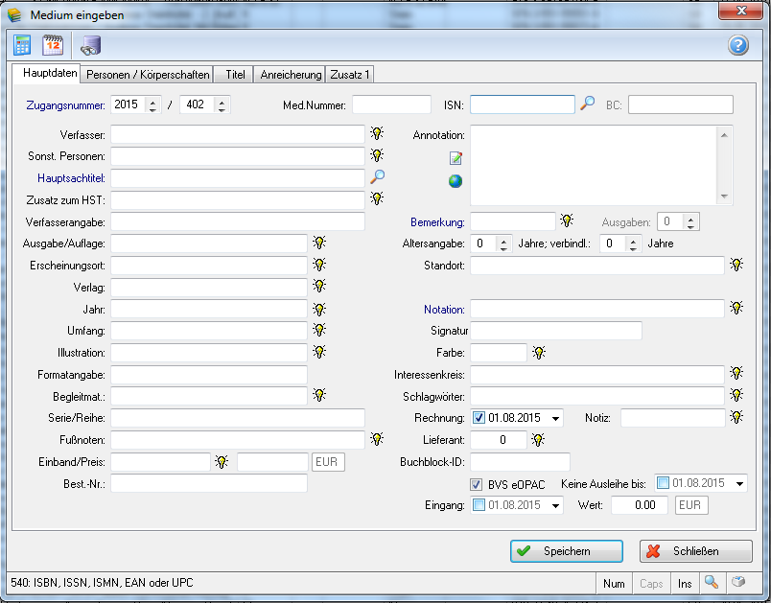The height and width of the screenshot is (603, 771).
Task: Click the database search toolbar icon
Action: pos(90,45)
